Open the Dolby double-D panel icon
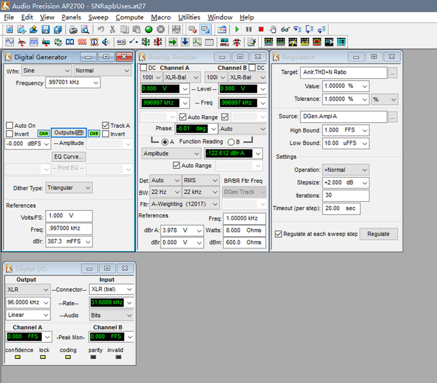Screen dimensions: 437x383 point(70,42)
